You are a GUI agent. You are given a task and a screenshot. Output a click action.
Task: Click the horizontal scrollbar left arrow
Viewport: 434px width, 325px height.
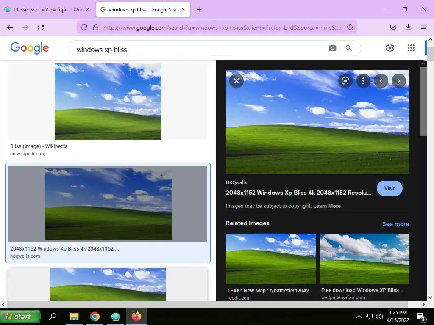coord(3,305)
